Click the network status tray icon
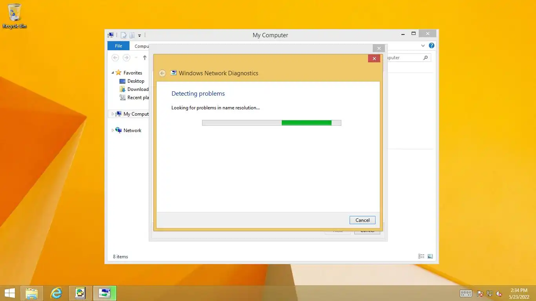Viewport: 536px width, 301px height. [490, 294]
